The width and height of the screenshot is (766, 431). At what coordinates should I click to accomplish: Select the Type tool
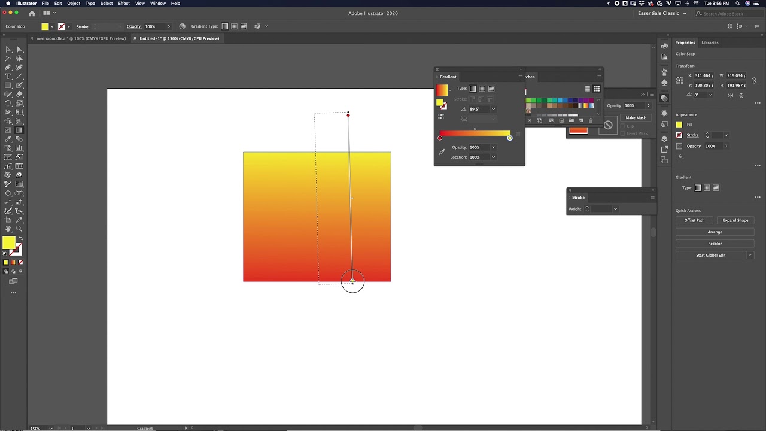8,77
